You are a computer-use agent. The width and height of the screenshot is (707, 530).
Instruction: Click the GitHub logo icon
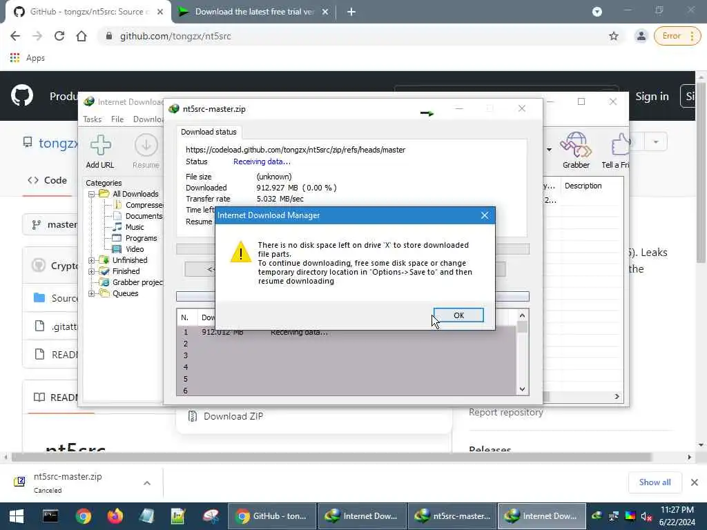(x=21, y=95)
